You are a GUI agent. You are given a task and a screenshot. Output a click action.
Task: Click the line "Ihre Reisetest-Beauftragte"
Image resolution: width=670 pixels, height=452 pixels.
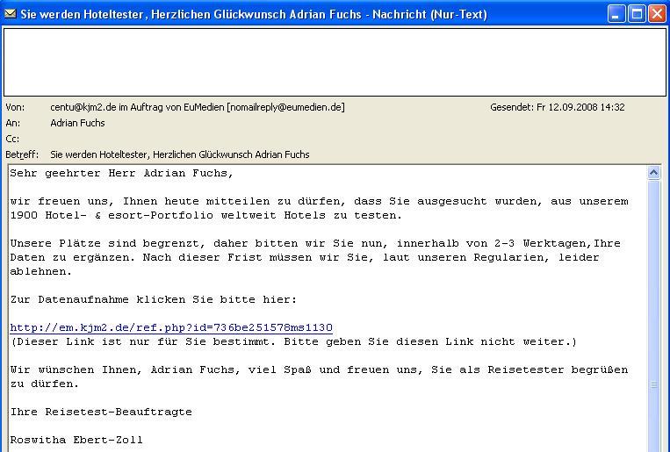point(101,412)
